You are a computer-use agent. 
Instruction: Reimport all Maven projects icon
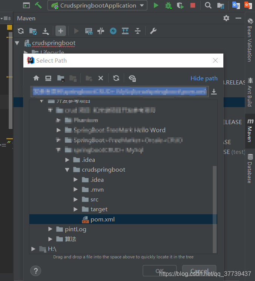[21, 31]
